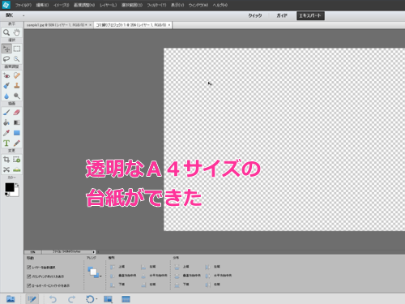This screenshot has height=304, width=405.
Task: Swap foreground and background colors
Action: point(17,185)
